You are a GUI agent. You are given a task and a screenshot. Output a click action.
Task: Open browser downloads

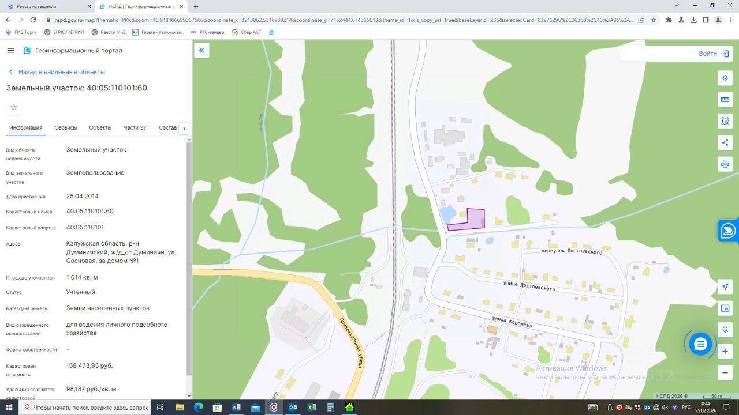(693, 20)
